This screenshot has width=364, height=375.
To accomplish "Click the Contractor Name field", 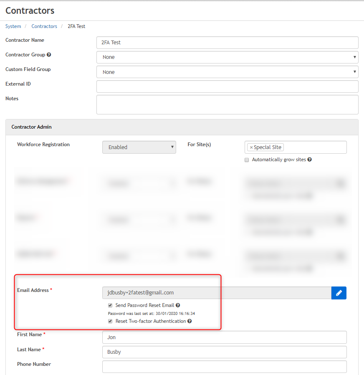I will [x=227, y=43].
